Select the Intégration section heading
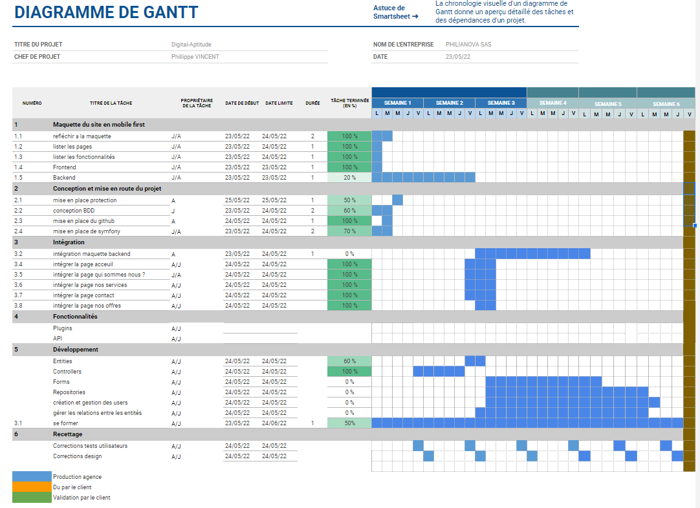700x508 pixels. coord(69,242)
